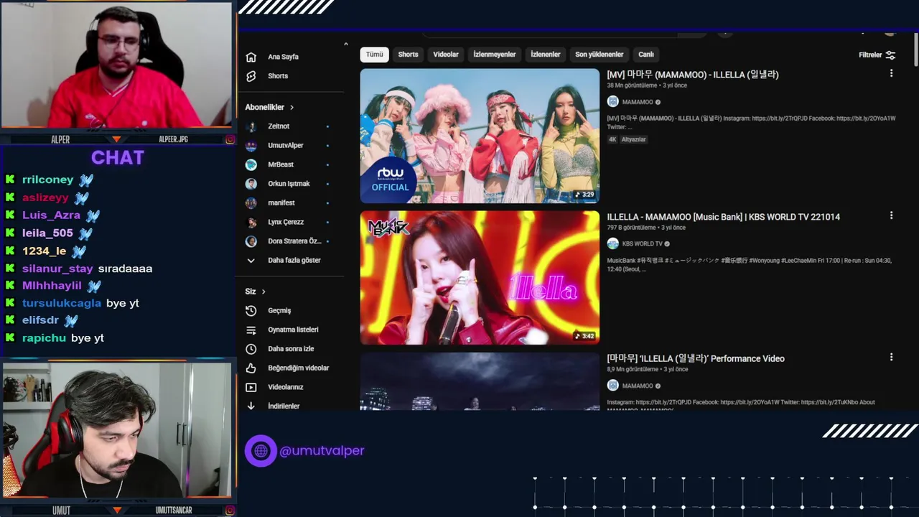This screenshot has width=919, height=517.
Task: Click KBS WORLD TV channel avatar
Action: pos(612,244)
